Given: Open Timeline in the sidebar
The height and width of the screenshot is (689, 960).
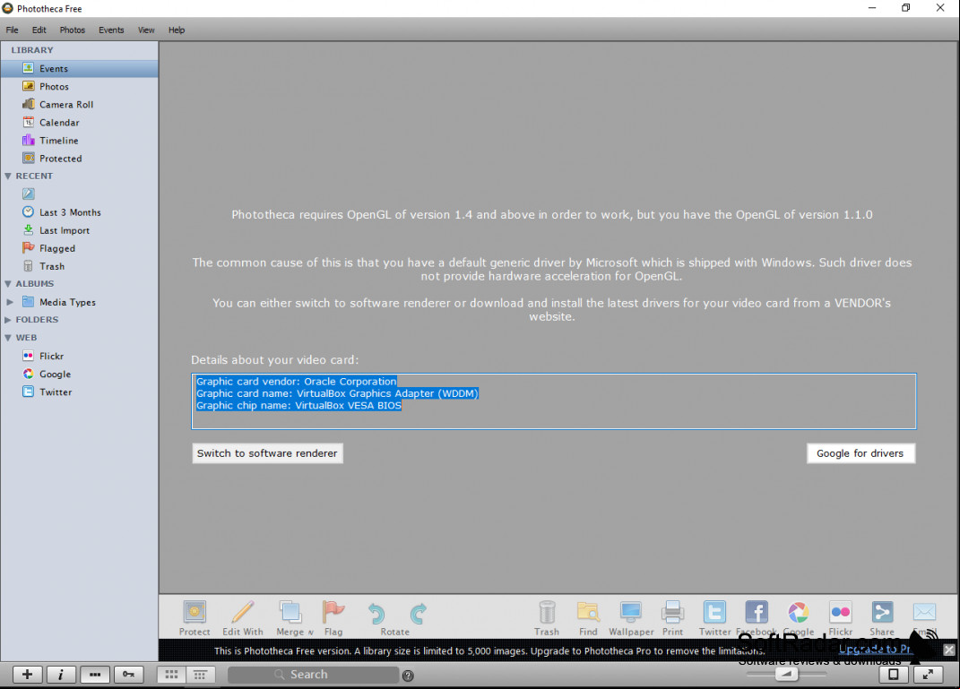Looking at the screenshot, I should point(80,140).
